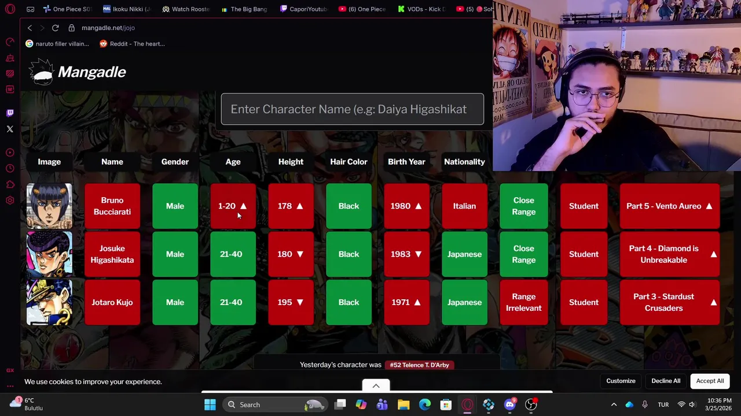Click the Part 5 - Vento Aureo cell
This screenshot has height=416, width=741.
pyautogui.click(x=669, y=206)
